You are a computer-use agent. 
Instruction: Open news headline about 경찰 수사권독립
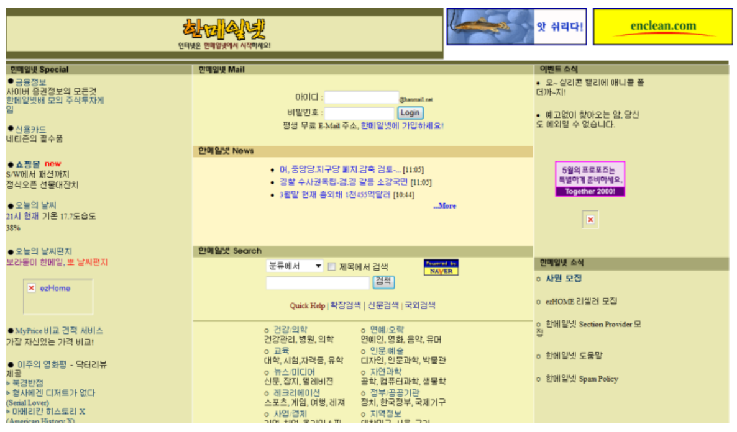344,182
